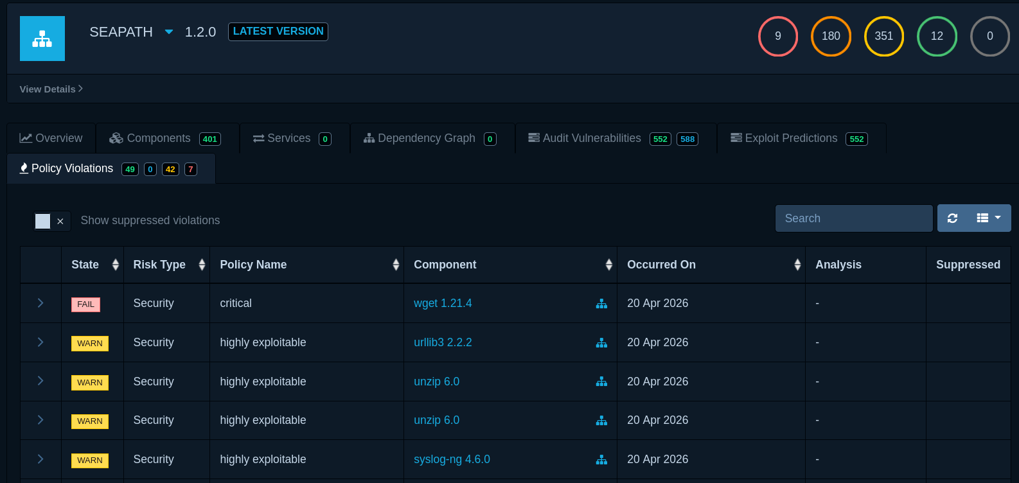The width and height of the screenshot is (1019, 483).
Task: Click the Suppressed column header
Action: [x=968, y=265]
